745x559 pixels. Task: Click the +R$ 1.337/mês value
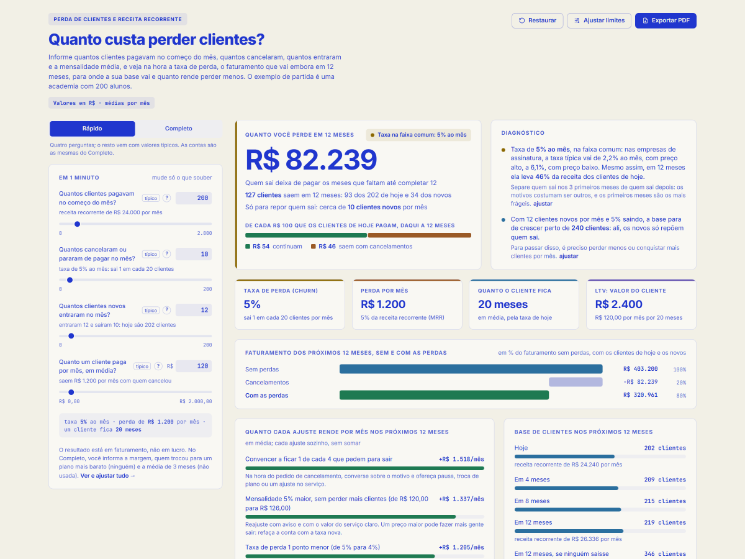point(461,499)
